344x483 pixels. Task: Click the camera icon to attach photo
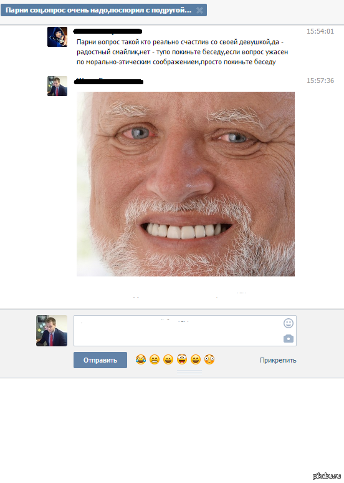coord(289,338)
